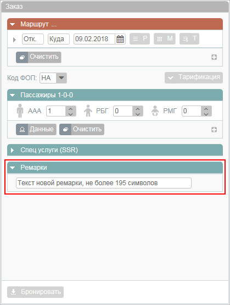230x305 pixels.
Task: Collapse the Пассажиры 1-0-0 section
Action: click(x=13, y=95)
